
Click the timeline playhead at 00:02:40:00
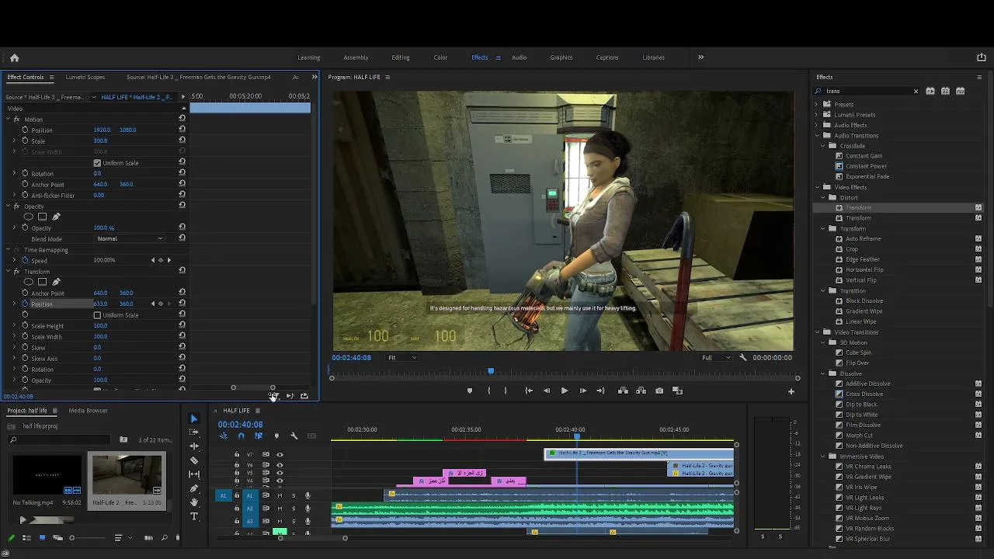coord(577,438)
